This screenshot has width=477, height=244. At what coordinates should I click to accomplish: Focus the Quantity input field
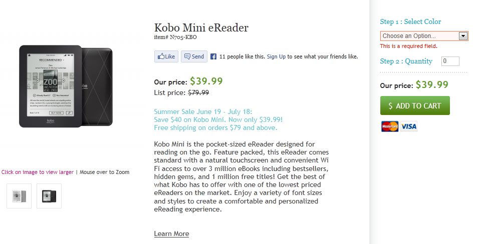450,61
